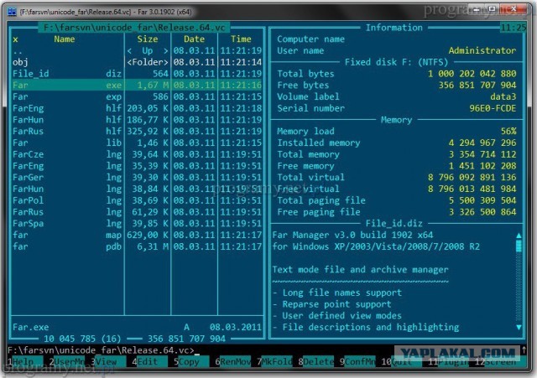Click the Free bytes value in Information panel

coord(477,85)
